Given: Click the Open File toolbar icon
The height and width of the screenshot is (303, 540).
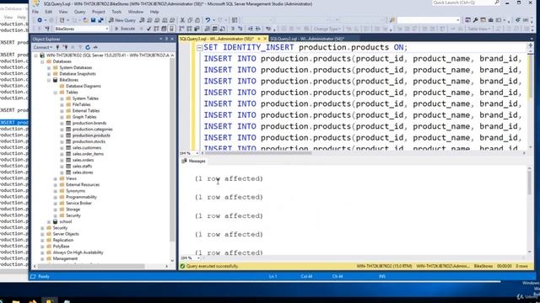Looking at the screenshot, I should click(85, 20).
